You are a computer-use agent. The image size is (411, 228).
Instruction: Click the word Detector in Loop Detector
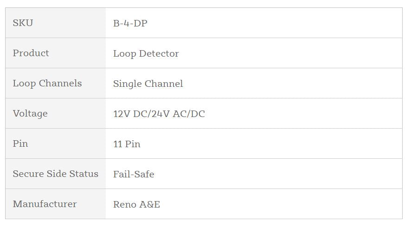[x=159, y=53]
